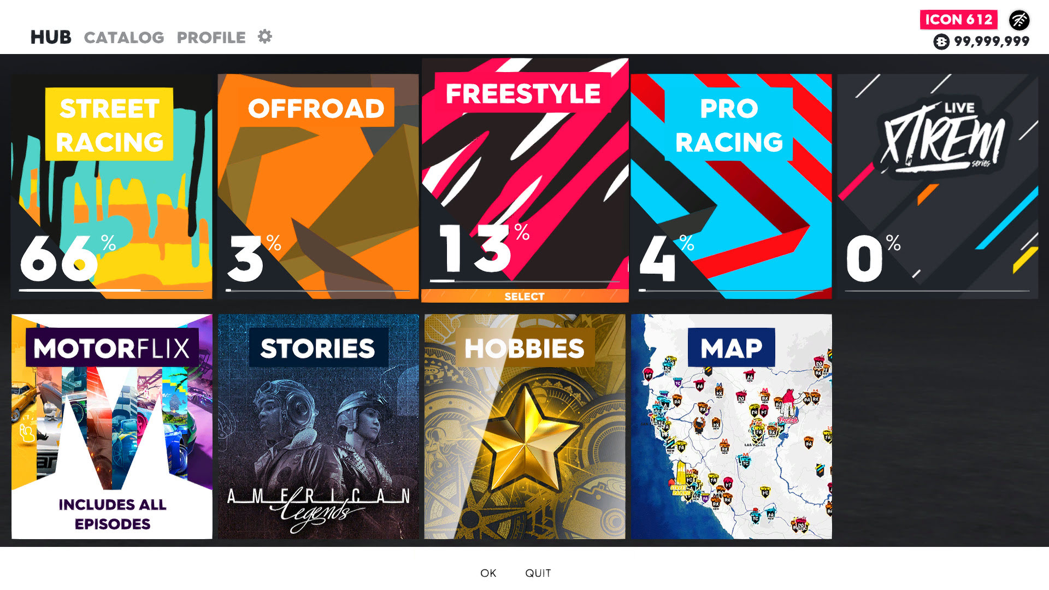The height and width of the screenshot is (590, 1049).
Task: Click the offline connection status icon
Action: 1019,20
